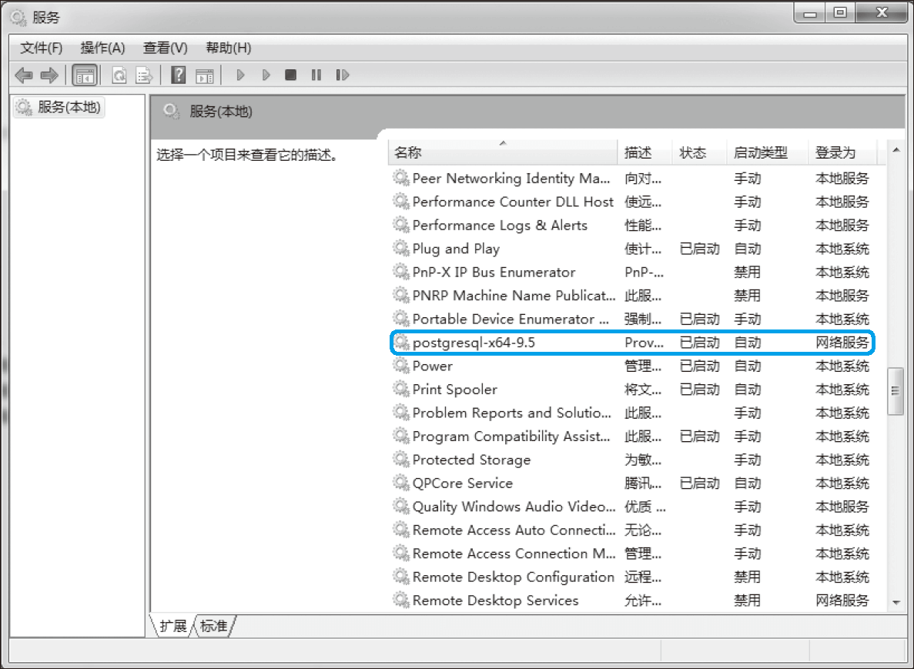This screenshot has width=914, height=669.
Task: Click the Stop Service square icon
Action: click(291, 74)
